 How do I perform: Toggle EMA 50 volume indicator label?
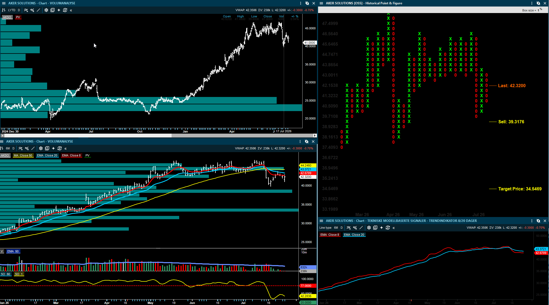[13, 251]
